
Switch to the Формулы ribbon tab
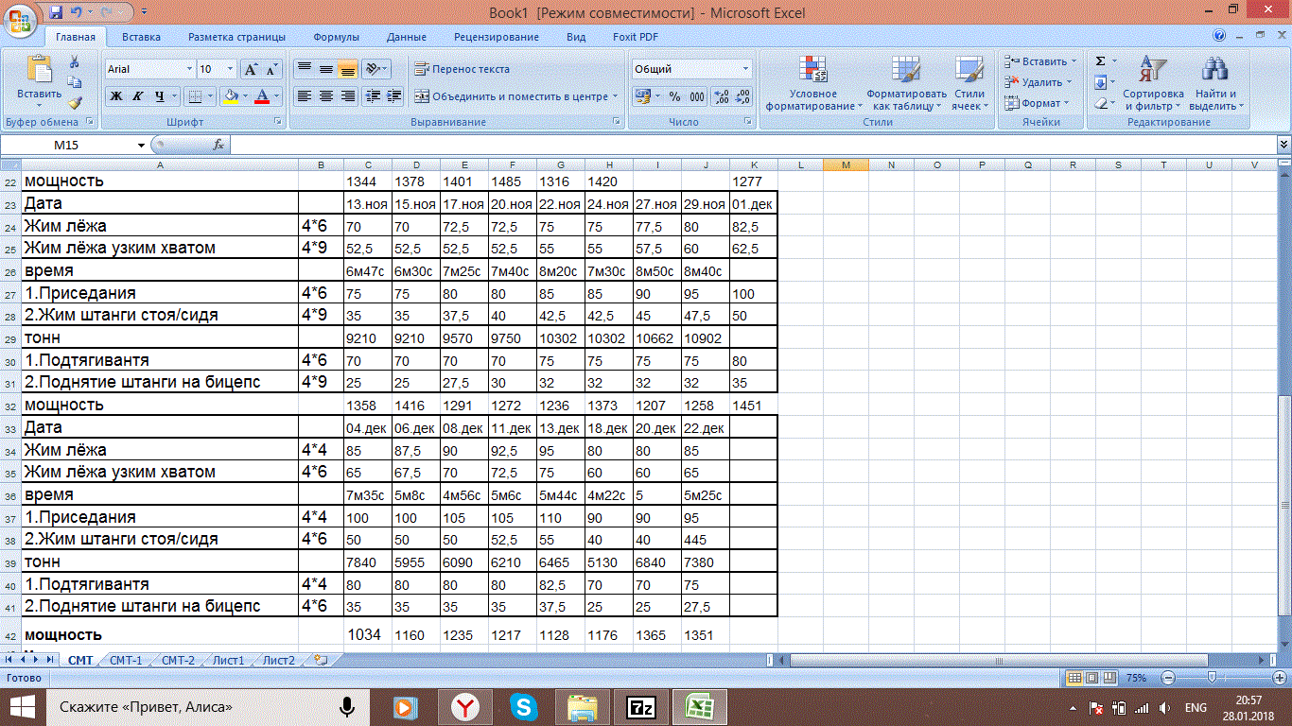336,37
